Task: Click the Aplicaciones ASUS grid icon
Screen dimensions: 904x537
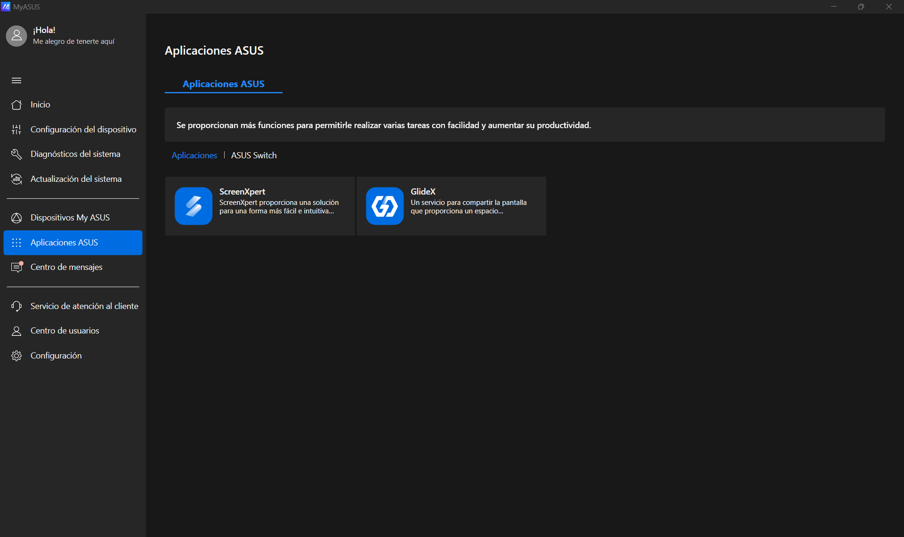Action: [x=16, y=243]
